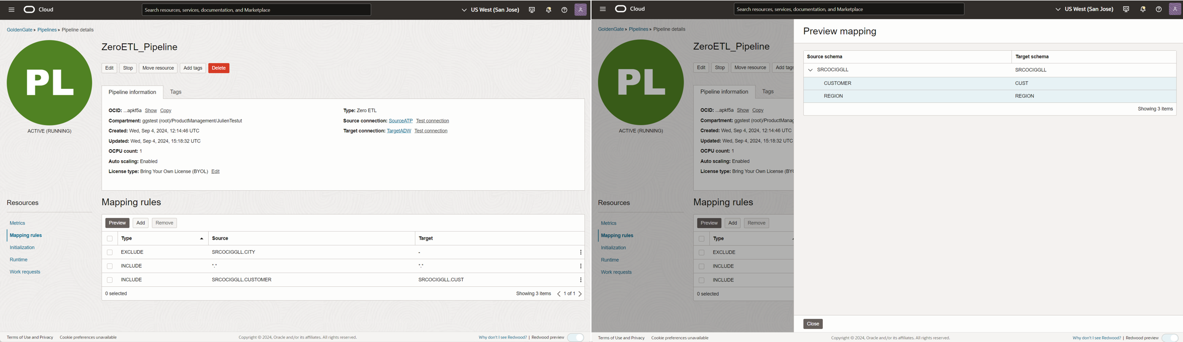
Task: Check the INCLUDE *.* rule checkbox, left window
Action: tap(110, 266)
